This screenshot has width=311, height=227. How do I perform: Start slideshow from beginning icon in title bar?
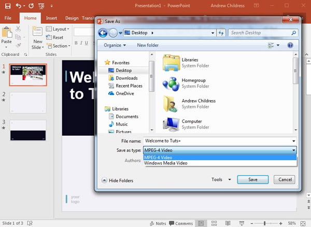(41, 6)
